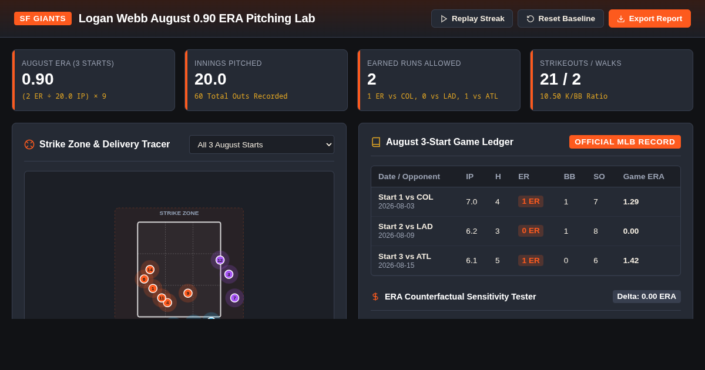Image resolution: width=705 pixels, height=370 pixels.
Task: Click the Innings Pitched 20.0 card
Action: click(266, 80)
